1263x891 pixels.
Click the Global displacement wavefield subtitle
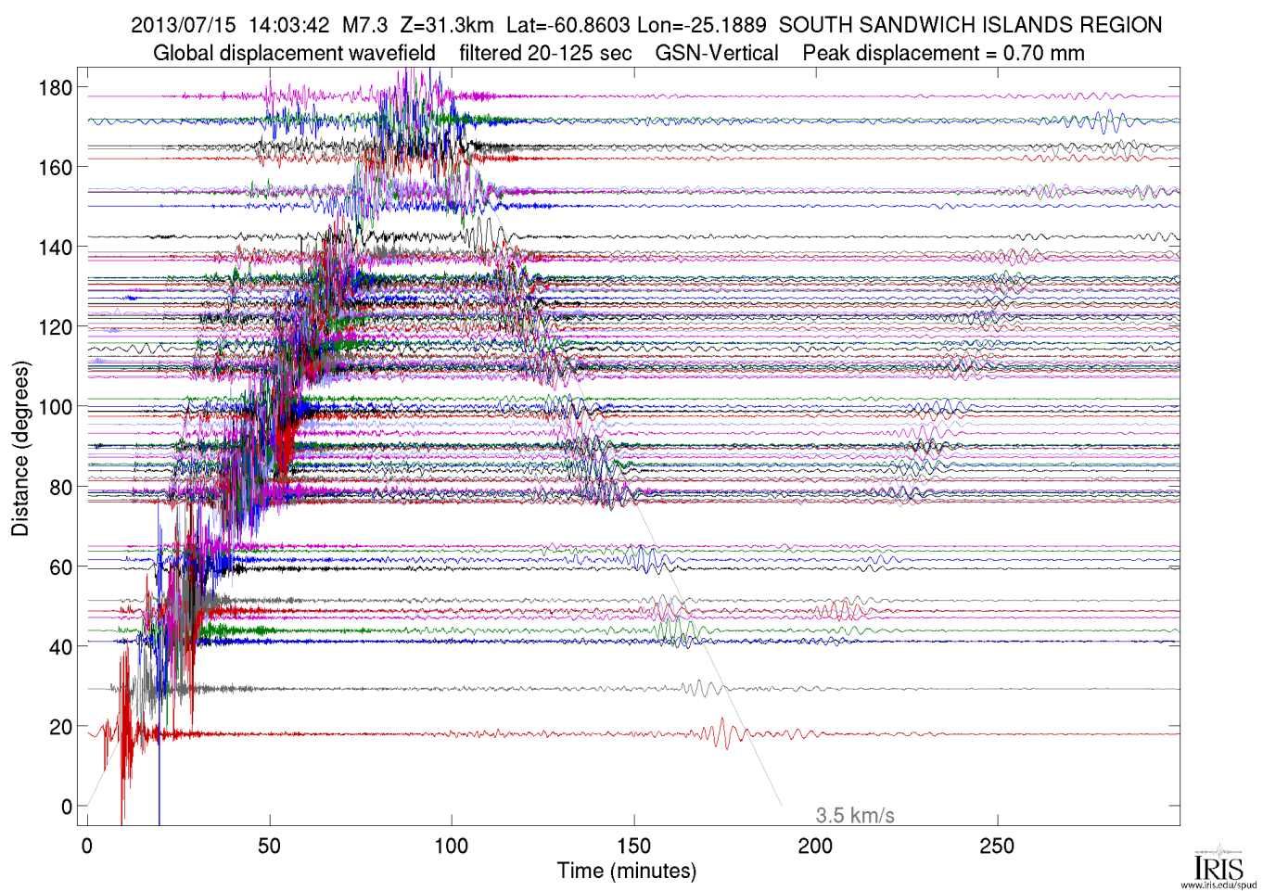[x=294, y=53]
